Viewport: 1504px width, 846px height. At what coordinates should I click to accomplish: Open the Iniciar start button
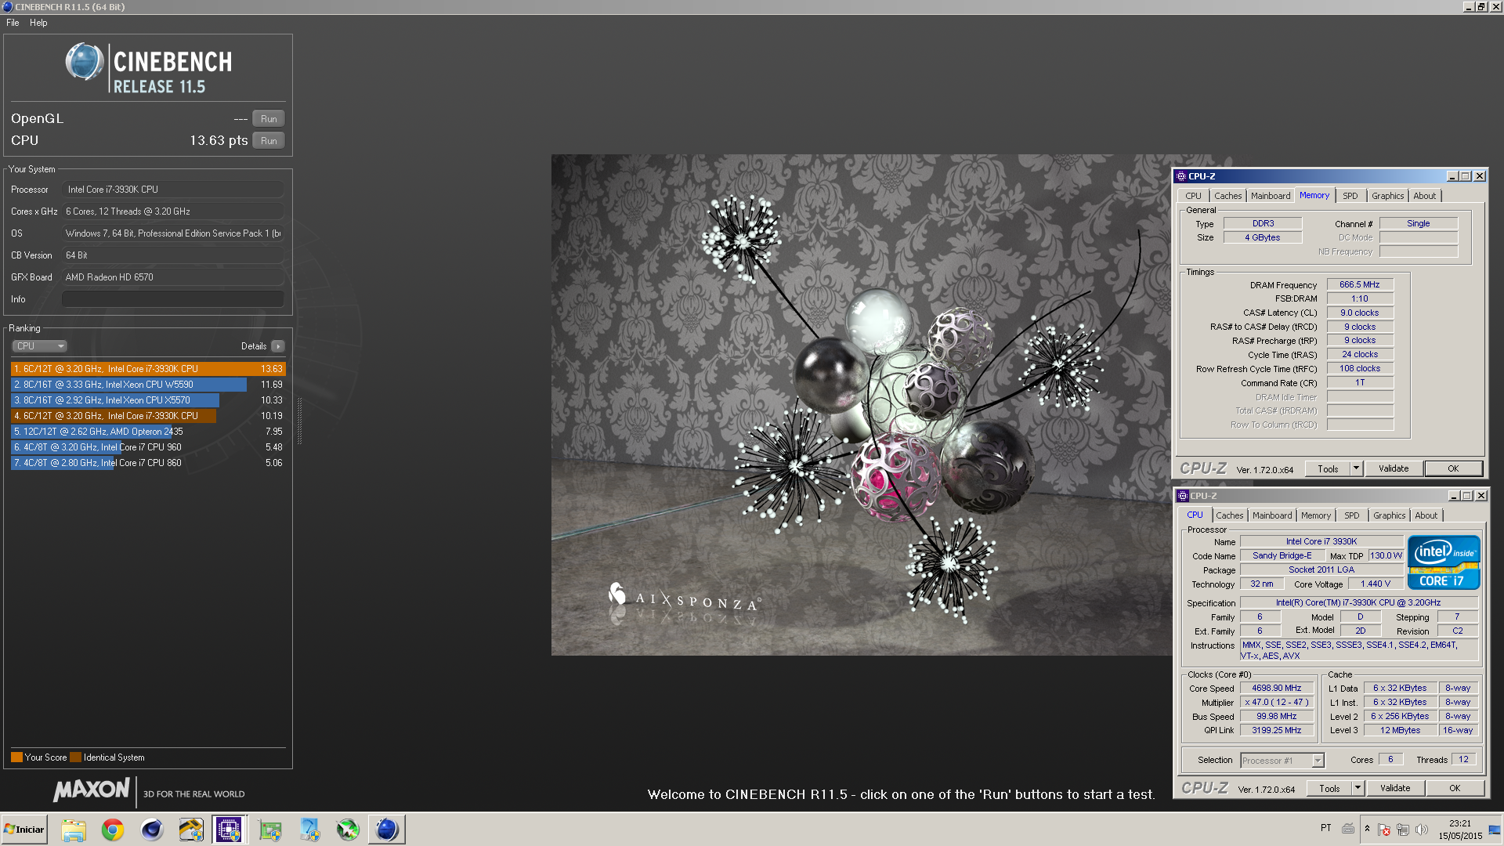[x=24, y=830]
